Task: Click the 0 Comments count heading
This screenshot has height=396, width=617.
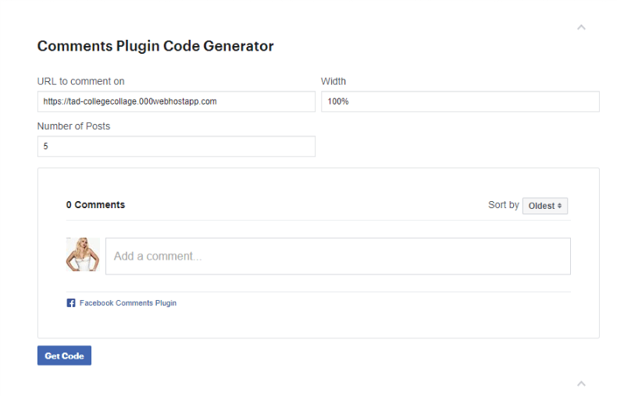Action: tap(95, 205)
